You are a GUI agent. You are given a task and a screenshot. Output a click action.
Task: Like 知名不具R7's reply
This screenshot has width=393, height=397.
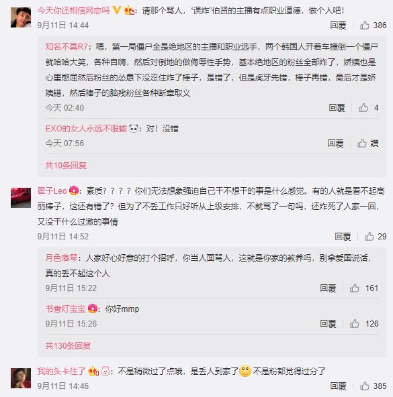pos(363,108)
